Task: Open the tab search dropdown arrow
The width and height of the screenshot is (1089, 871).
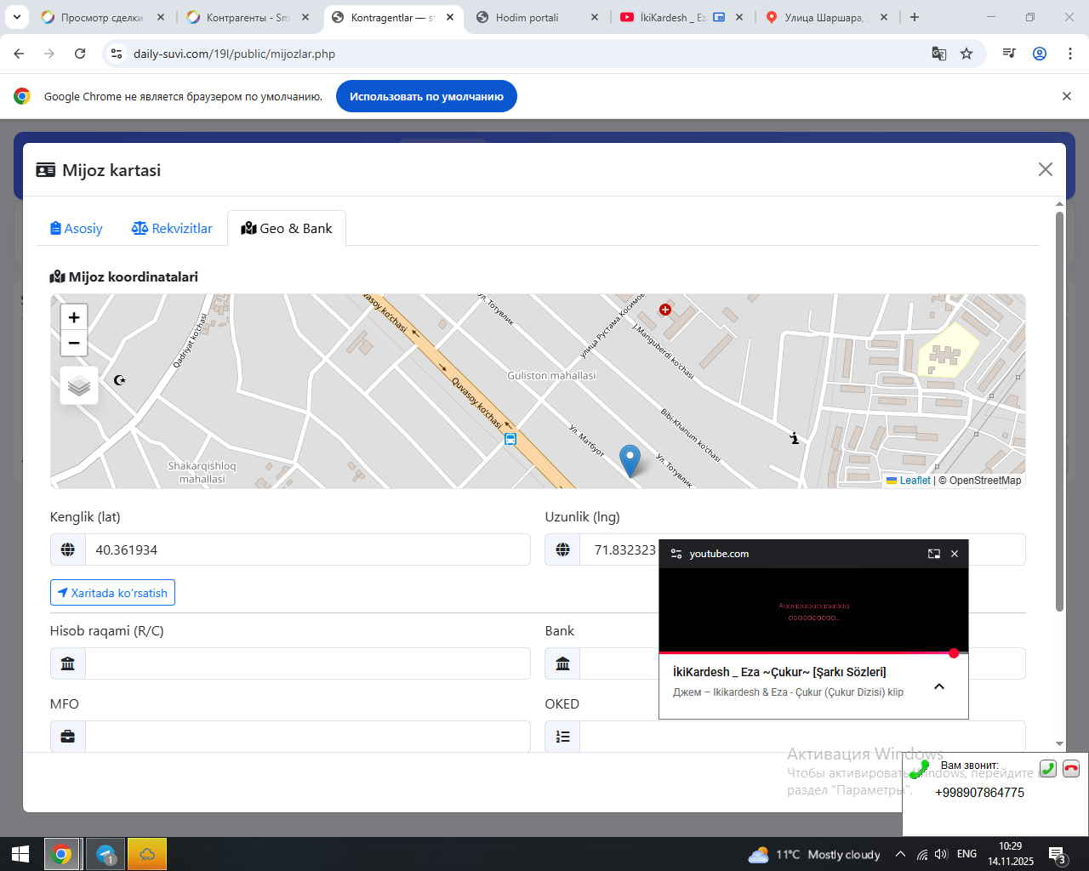Action: pos(17,17)
